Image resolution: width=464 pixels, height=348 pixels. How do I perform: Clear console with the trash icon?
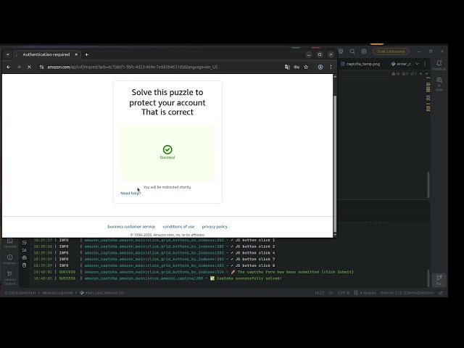point(24,265)
